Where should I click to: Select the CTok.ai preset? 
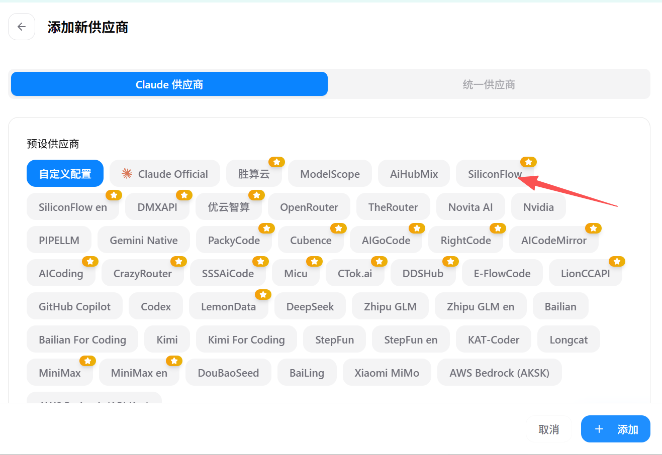pyautogui.click(x=355, y=273)
